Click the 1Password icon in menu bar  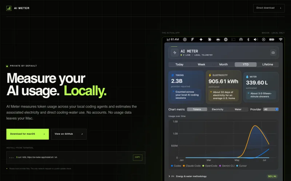click(226, 39)
